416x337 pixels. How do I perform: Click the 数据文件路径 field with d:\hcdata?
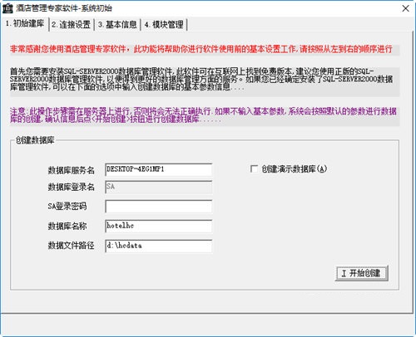coord(159,246)
